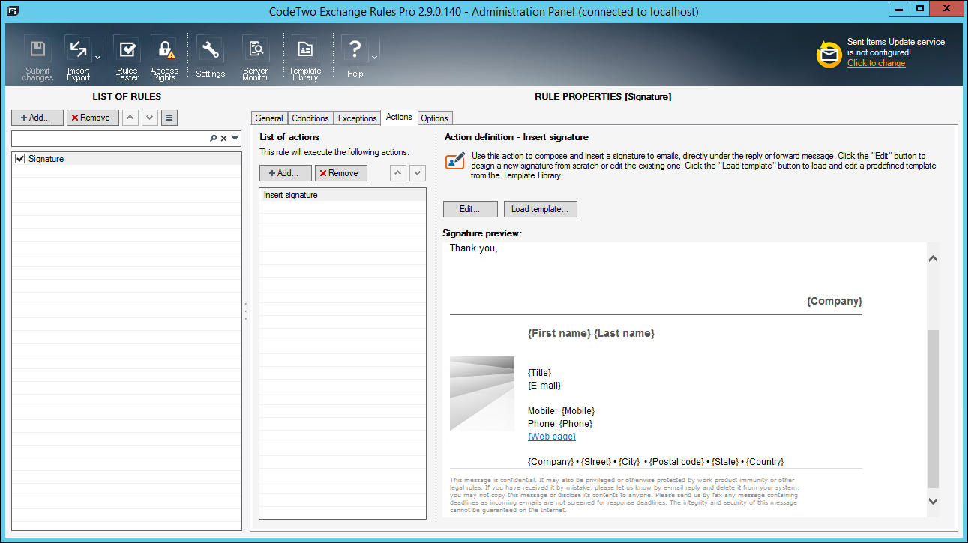968x543 pixels.
Task: Click the Load template button
Action: [x=540, y=209]
